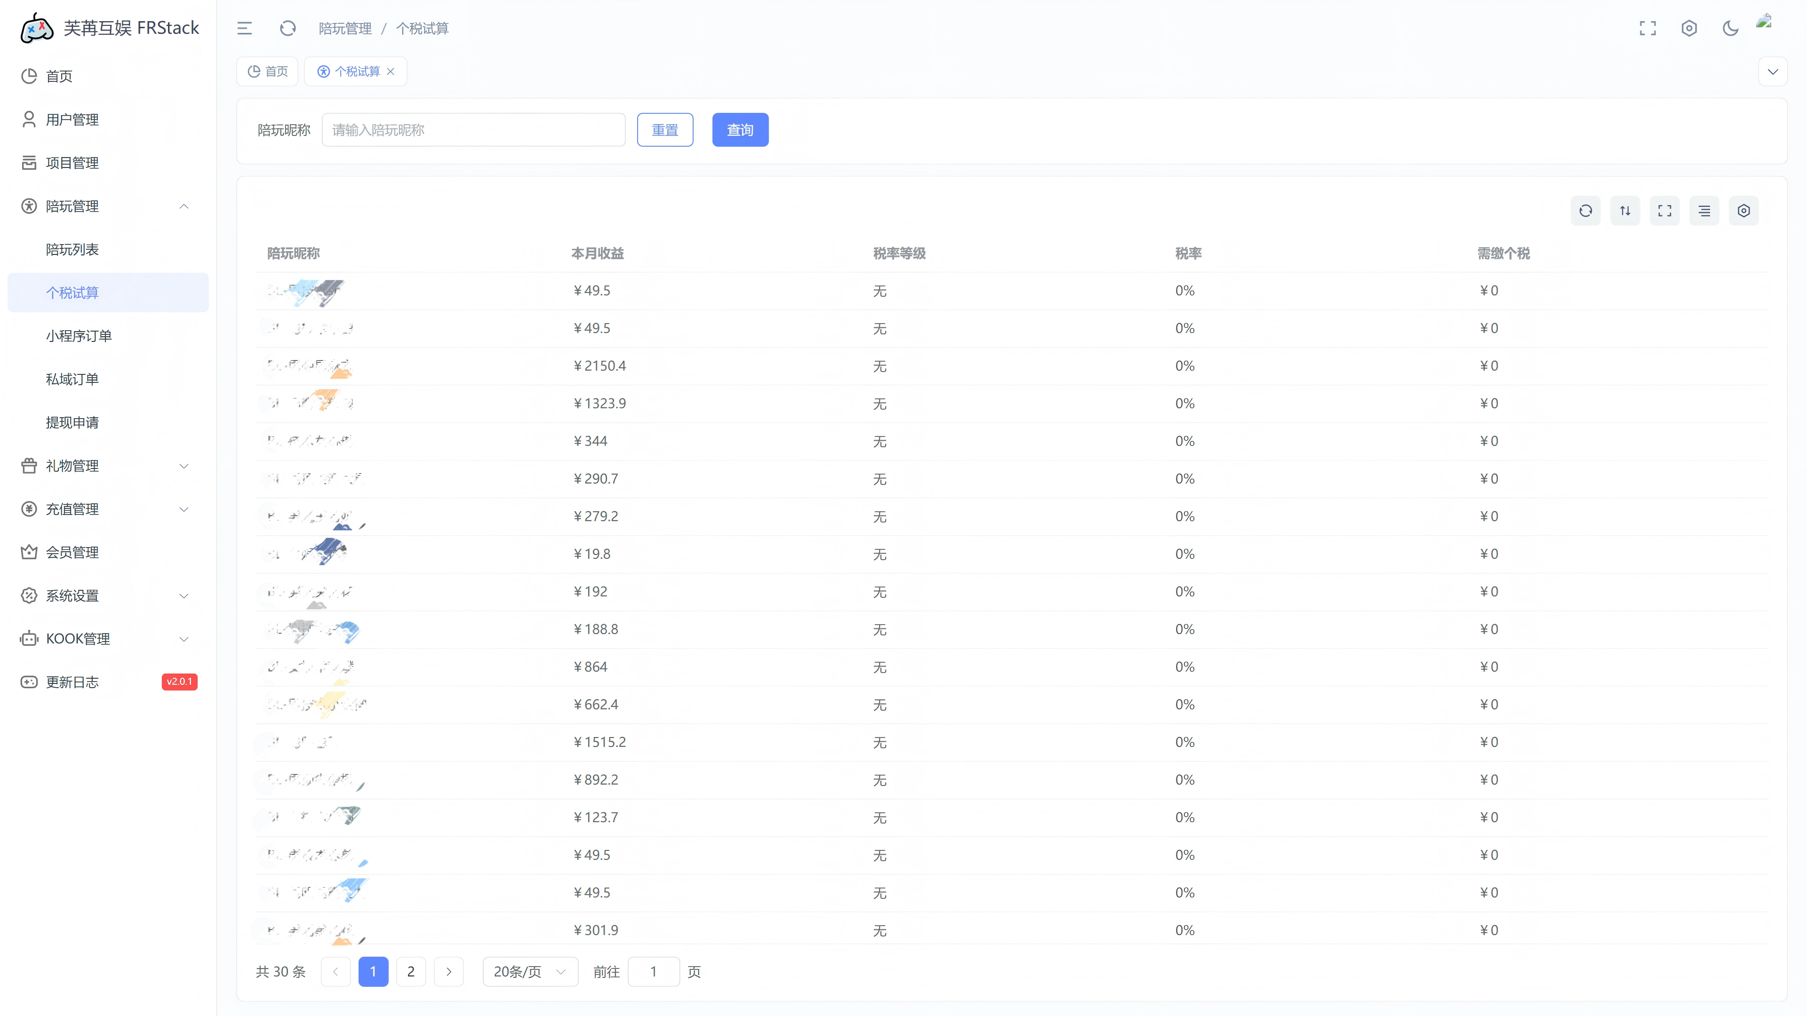Refresh the table data icon
Viewport: 1807px width, 1016px height.
pos(1585,210)
